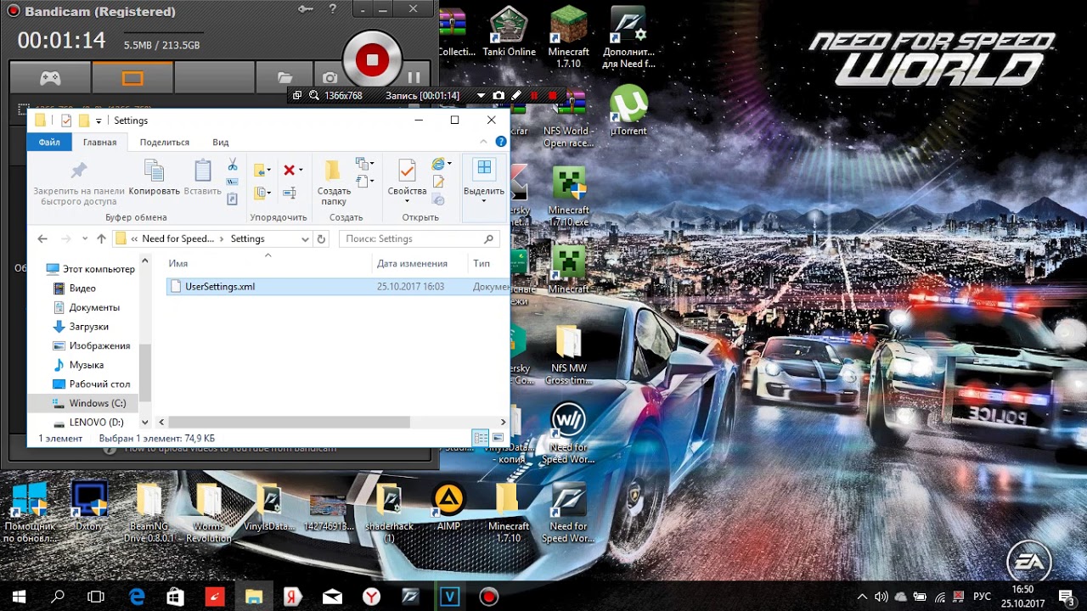Click the red X delete icon
The image size is (1087, 611).
coord(289,170)
